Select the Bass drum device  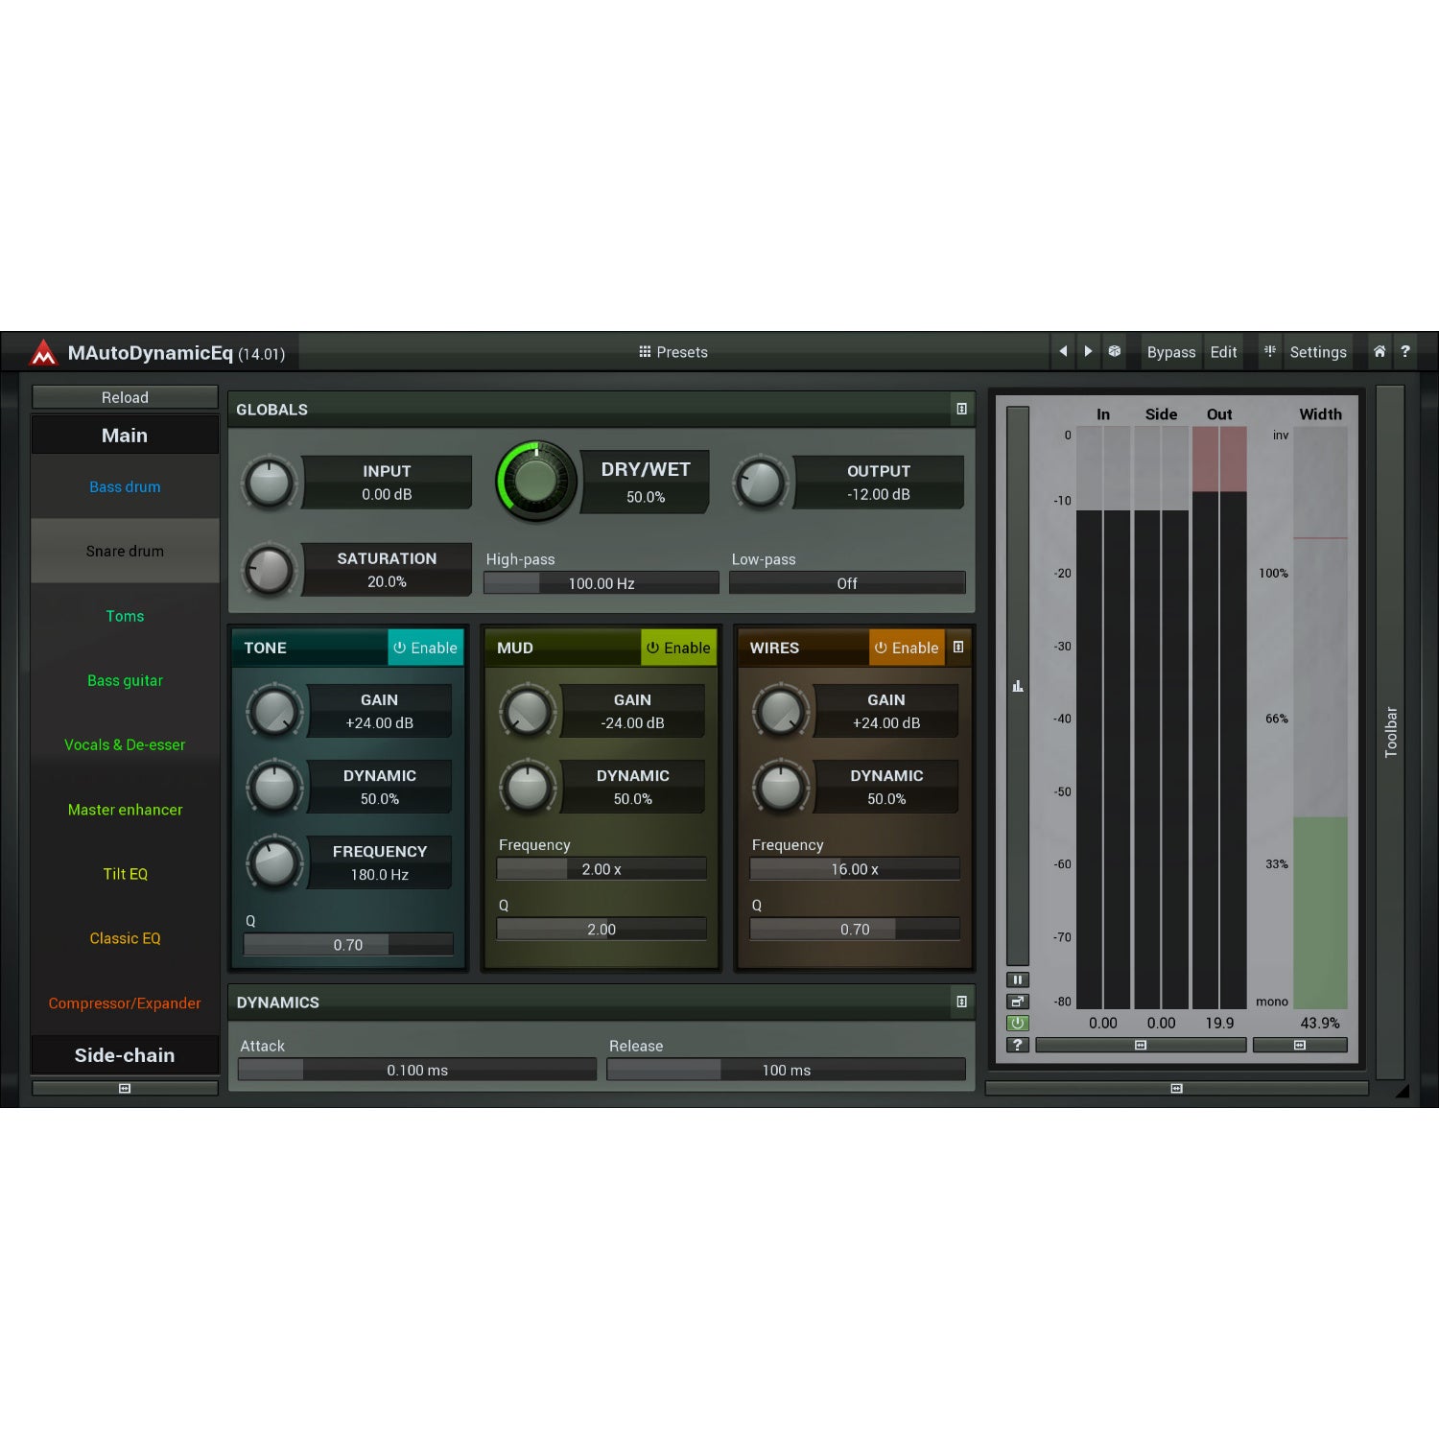(125, 486)
